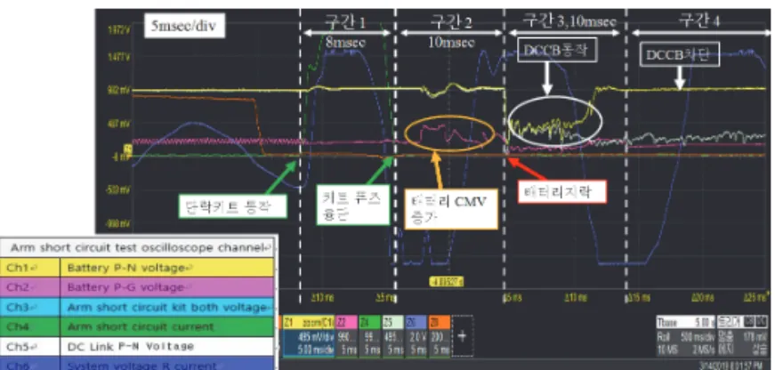
Task: Click the 487 mV vertical axis label
Action: tap(118, 124)
